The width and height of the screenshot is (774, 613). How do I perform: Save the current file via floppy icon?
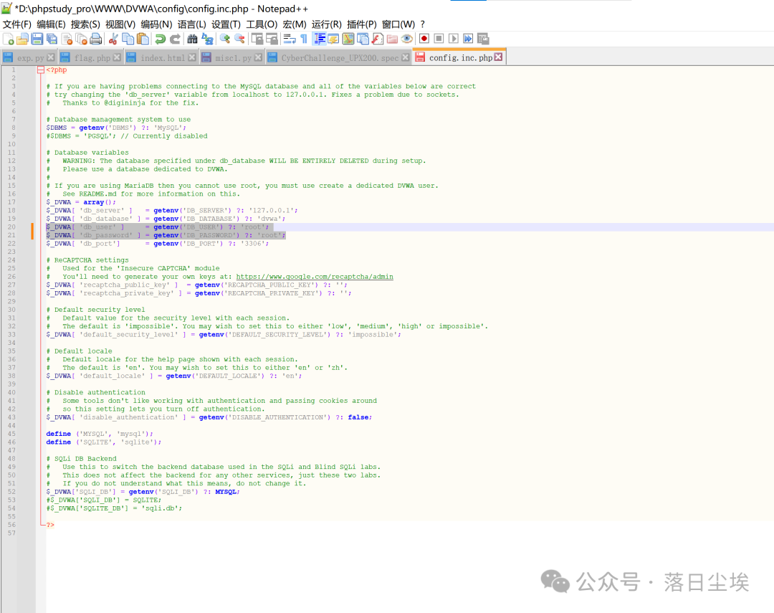click(x=37, y=39)
